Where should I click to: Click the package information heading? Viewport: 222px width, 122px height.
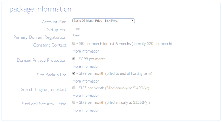tap(41, 9)
